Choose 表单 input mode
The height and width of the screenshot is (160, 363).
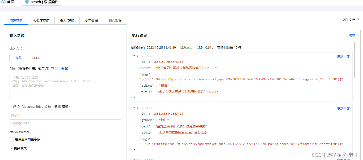(x=18, y=58)
